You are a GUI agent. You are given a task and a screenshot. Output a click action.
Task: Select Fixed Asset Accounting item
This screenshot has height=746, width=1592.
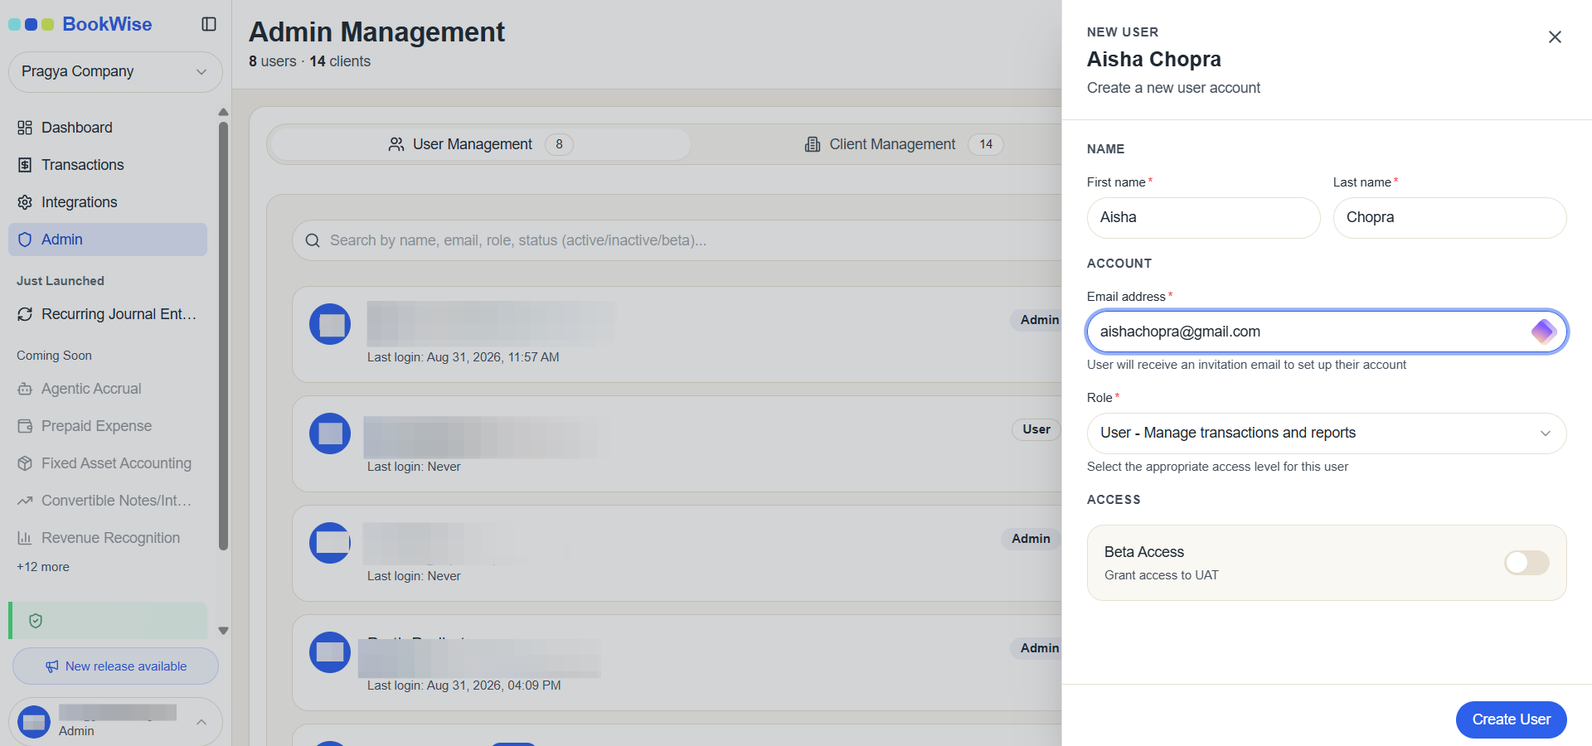[x=108, y=463]
